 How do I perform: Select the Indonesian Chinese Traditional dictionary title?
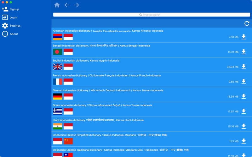click(x=121, y=150)
